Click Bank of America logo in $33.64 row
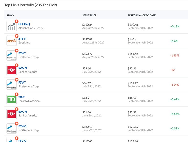This screenshot has height=142, width=188. [12, 70]
